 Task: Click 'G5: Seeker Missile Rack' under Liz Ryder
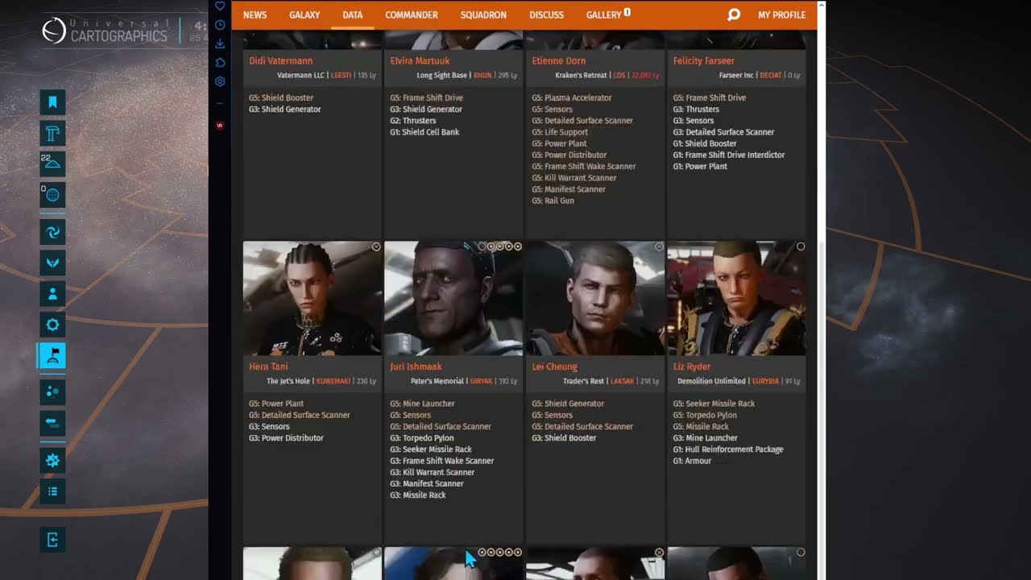click(x=714, y=404)
